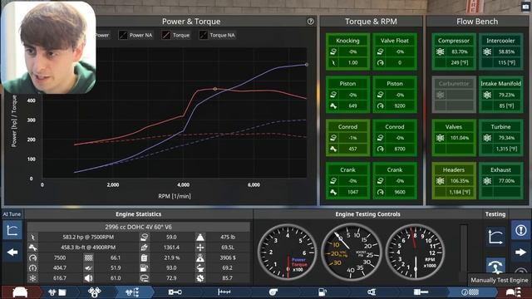
Task: Click the peak power marker on graph
Action: pyautogui.click(x=307, y=65)
